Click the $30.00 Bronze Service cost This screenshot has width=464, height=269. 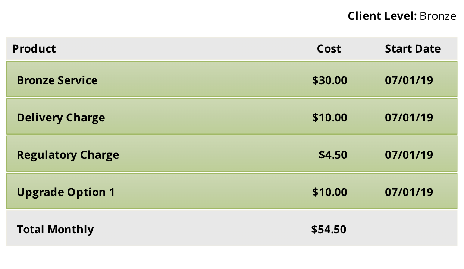pyautogui.click(x=329, y=80)
